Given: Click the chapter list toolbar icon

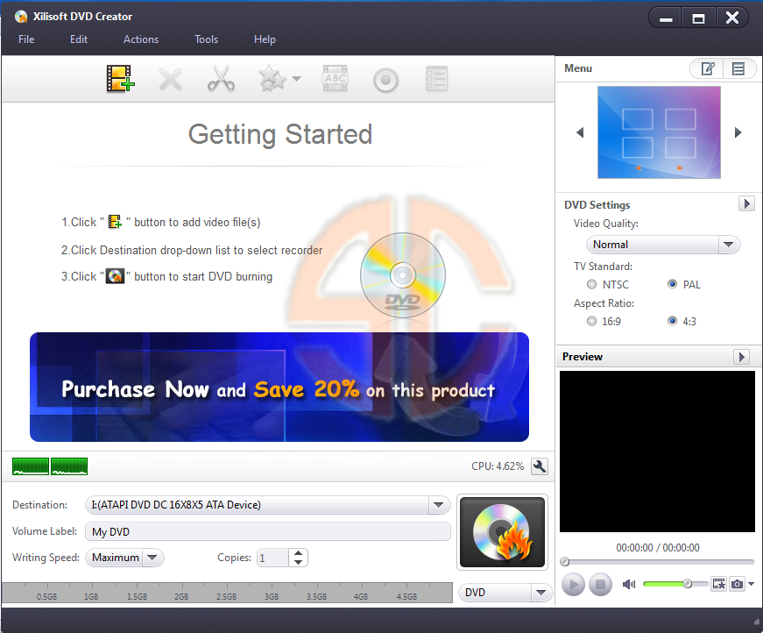Looking at the screenshot, I should click(x=436, y=79).
